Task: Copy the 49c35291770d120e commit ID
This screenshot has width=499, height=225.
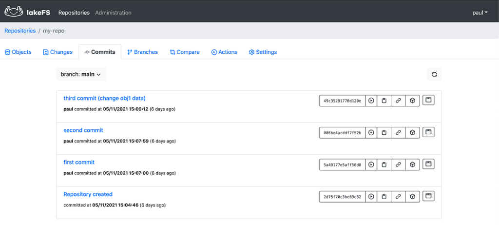Action: (x=384, y=101)
